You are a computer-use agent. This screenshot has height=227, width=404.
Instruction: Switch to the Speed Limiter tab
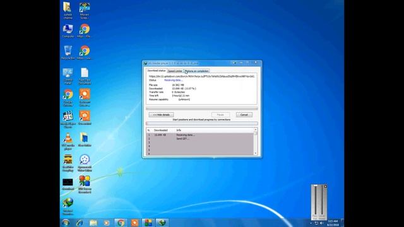coord(175,71)
